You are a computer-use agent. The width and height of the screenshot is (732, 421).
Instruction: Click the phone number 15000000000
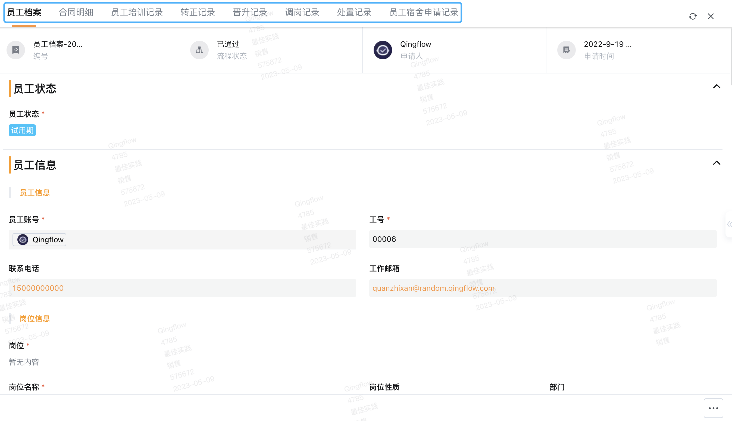point(38,288)
